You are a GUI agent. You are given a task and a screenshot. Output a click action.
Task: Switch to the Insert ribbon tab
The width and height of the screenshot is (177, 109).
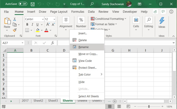click(x=31, y=12)
